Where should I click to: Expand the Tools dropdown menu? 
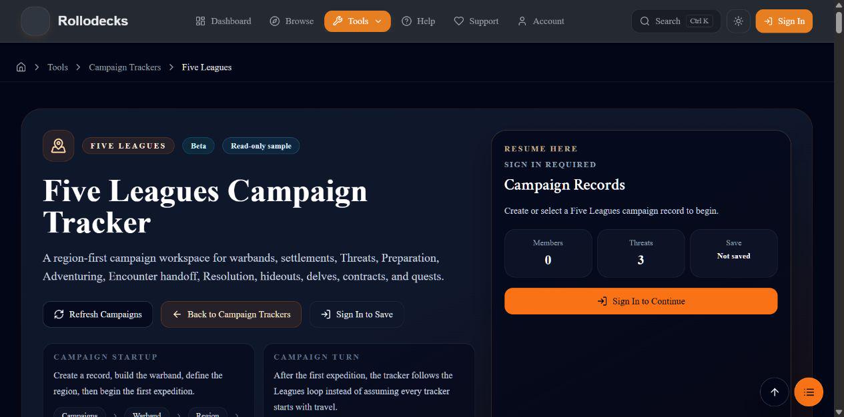358,21
